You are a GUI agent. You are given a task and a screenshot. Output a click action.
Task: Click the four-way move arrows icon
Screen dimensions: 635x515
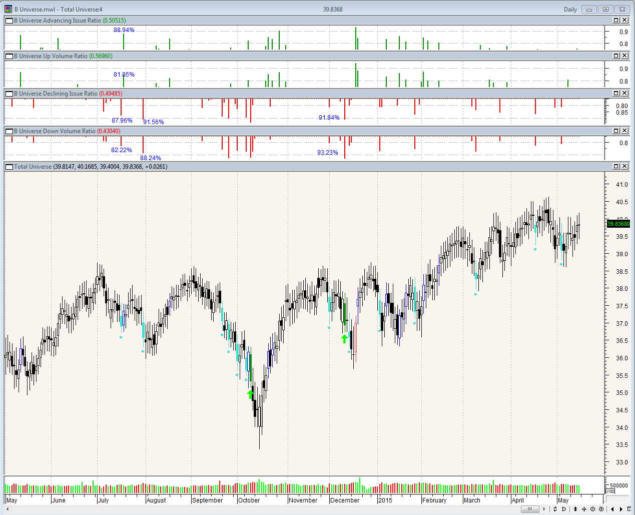(584, 509)
